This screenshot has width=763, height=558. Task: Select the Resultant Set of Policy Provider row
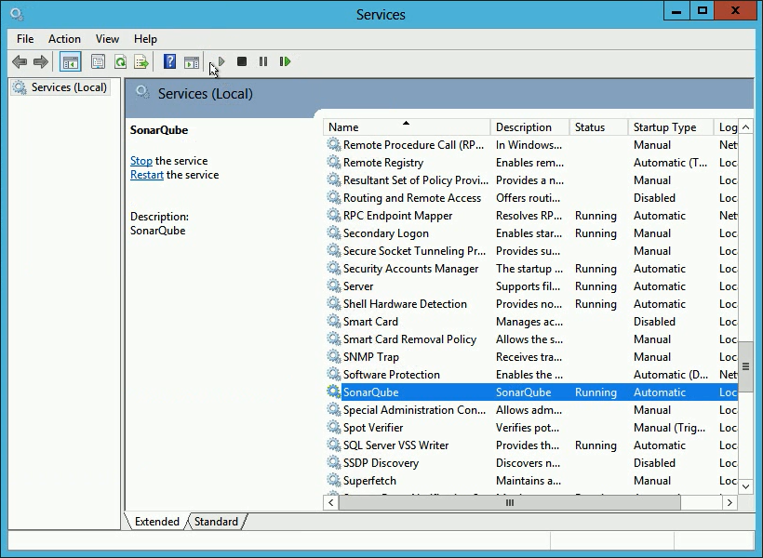point(531,180)
